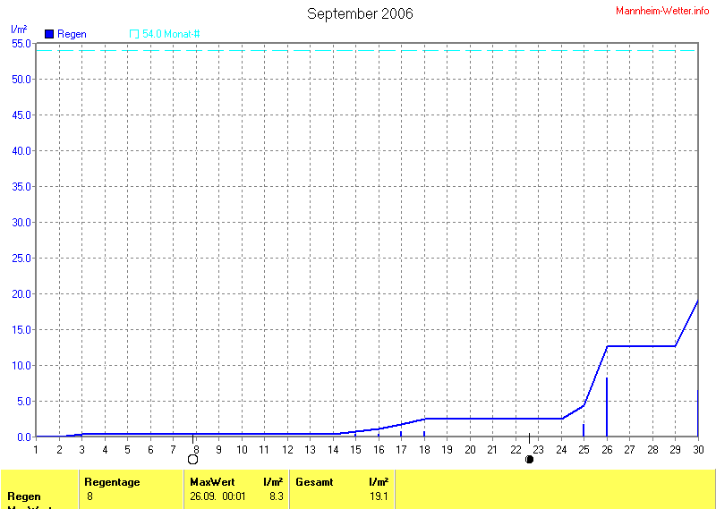716x509 pixels.
Task: Click the Regentage column header
Action: click(x=112, y=482)
